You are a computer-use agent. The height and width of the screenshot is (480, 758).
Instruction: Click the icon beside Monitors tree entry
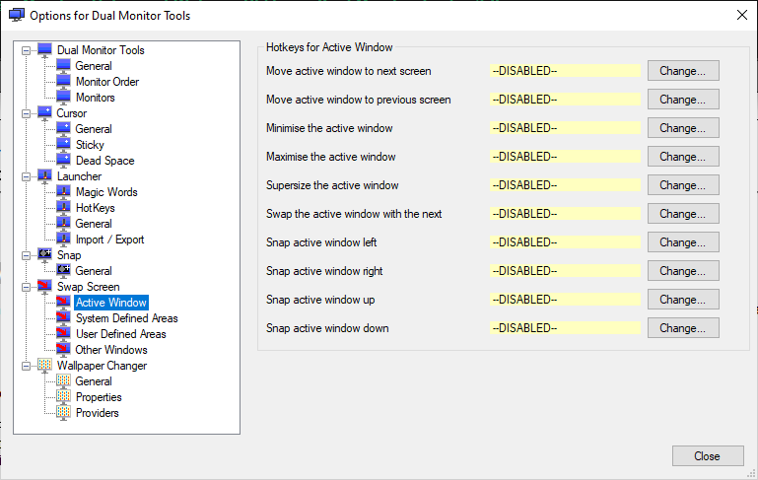pos(63,98)
